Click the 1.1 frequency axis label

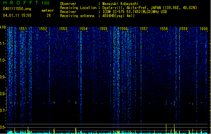[3, 44]
